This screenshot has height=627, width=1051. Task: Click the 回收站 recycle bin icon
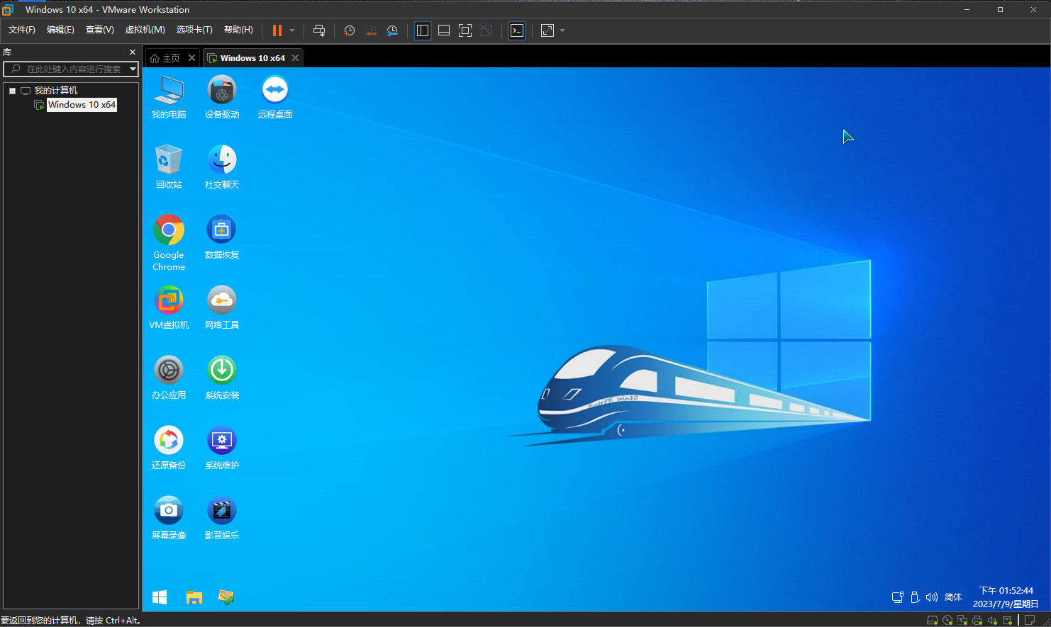coord(169,168)
